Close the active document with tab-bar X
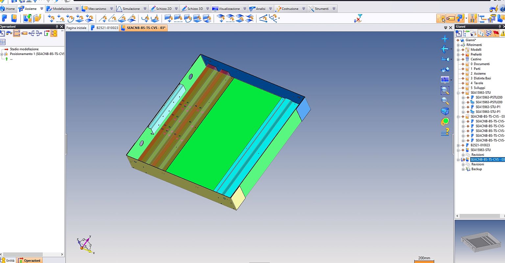 pos(451,28)
